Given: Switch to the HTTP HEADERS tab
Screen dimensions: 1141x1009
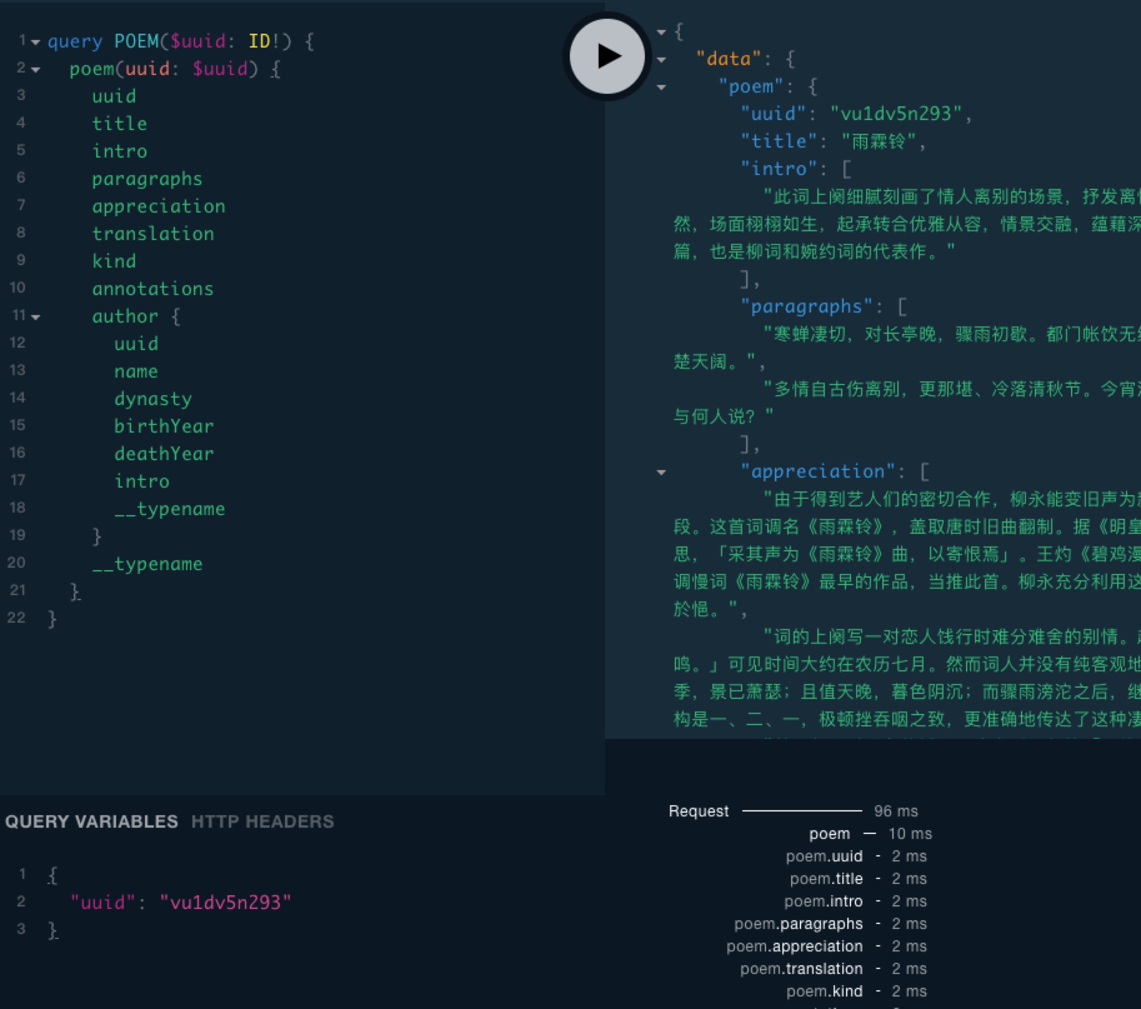Looking at the screenshot, I should pyautogui.click(x=262, y=821).
